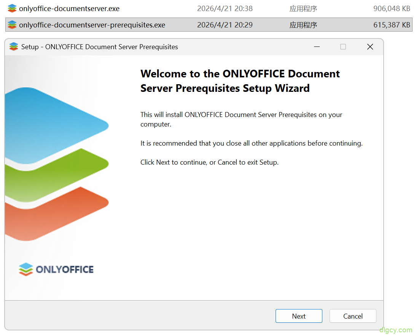Click the date 2026/4/21 20:29
416x335 pixels.
point(225,25)
